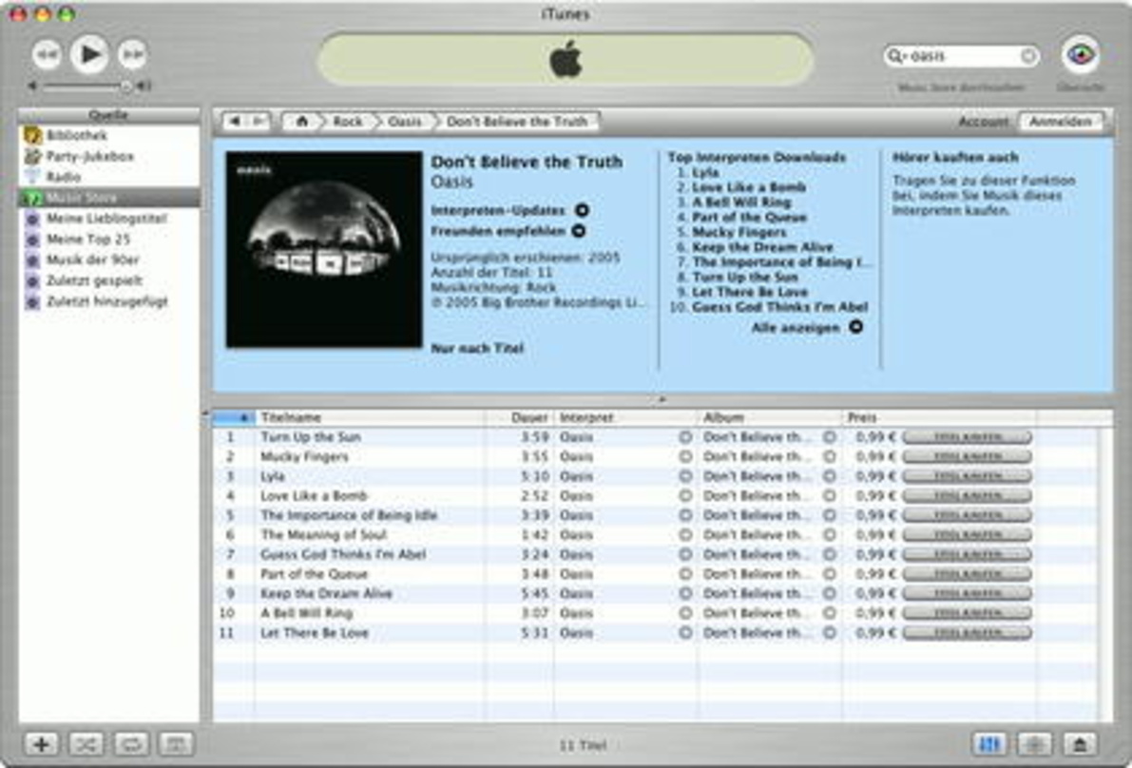
Task: Open Mucky Fingers in top downloads list
Action: (x=739, y=233)
